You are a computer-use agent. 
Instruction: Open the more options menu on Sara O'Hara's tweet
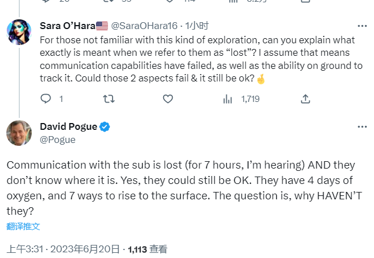pos(361,26)
